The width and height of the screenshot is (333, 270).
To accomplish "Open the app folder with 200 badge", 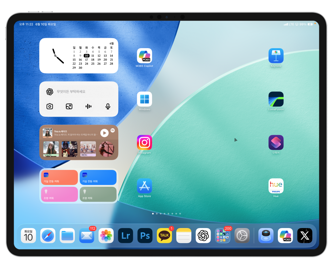I will point(223,236).
